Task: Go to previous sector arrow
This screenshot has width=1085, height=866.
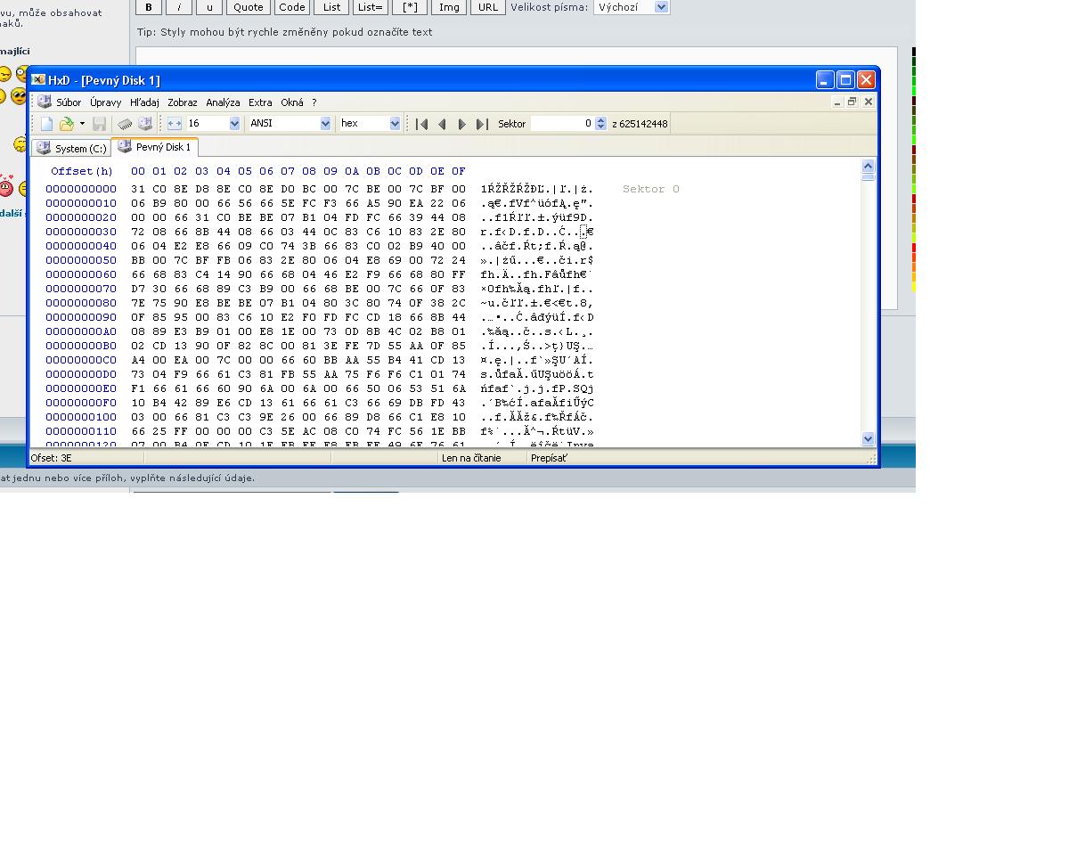Action: pos(442,124)
